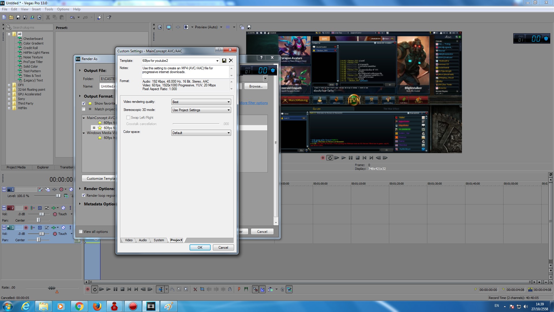
Task: Switch to the Video tab in Custom Settings
Action: (129, 240)
